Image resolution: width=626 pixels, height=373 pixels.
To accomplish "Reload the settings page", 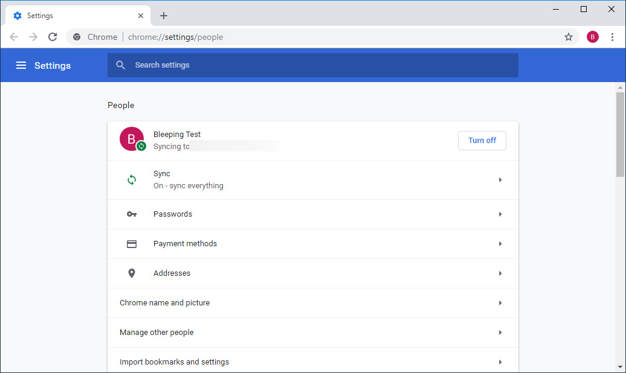I will [x=53, y=37].
